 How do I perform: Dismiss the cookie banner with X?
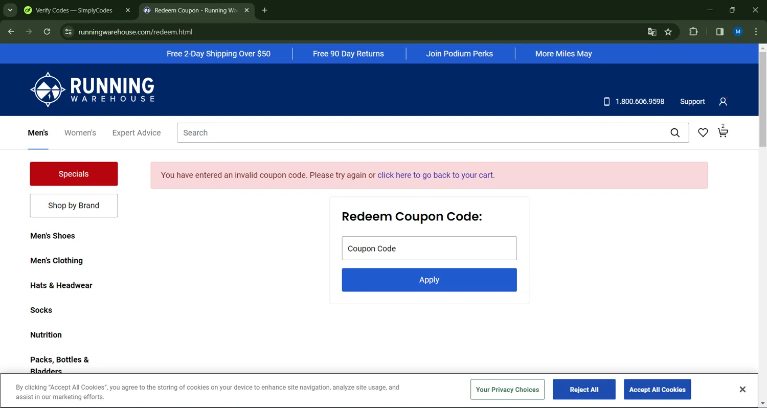(742, 390)
